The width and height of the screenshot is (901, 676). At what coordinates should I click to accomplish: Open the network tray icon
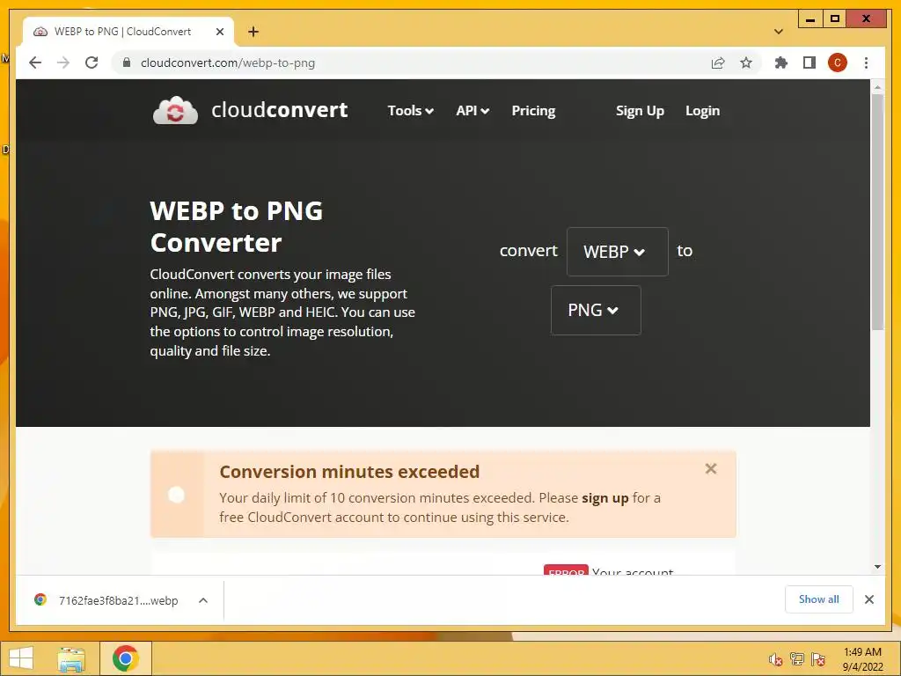[797, 659]
